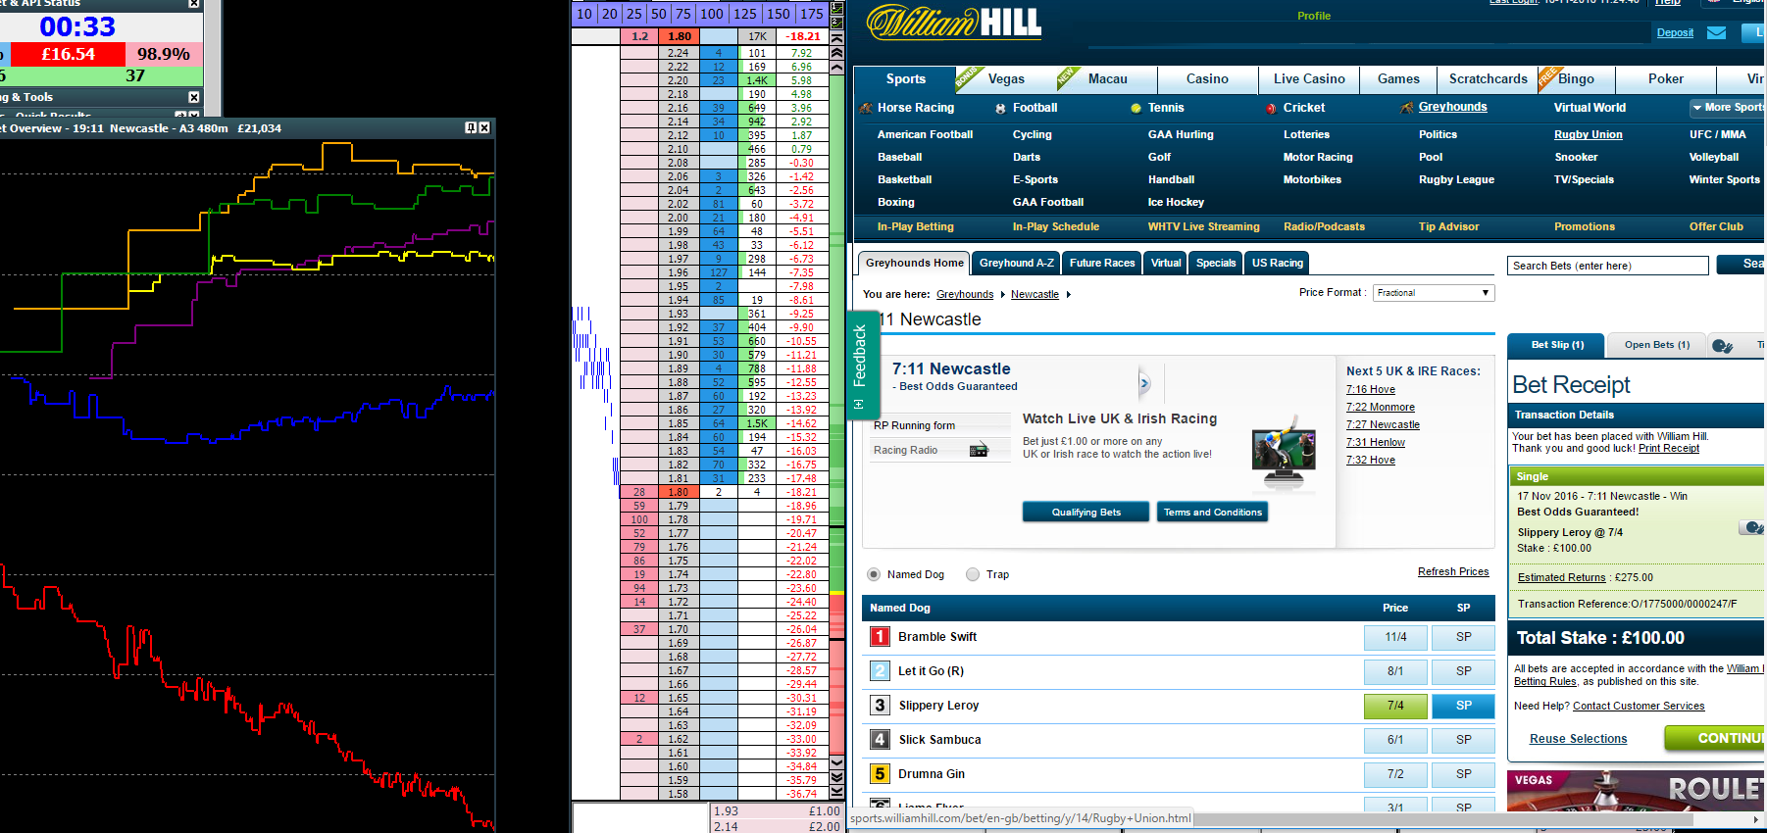Click the Horse Racing icon in the sports bar
Screen dimensions: 1767x833
pos(866,108)
